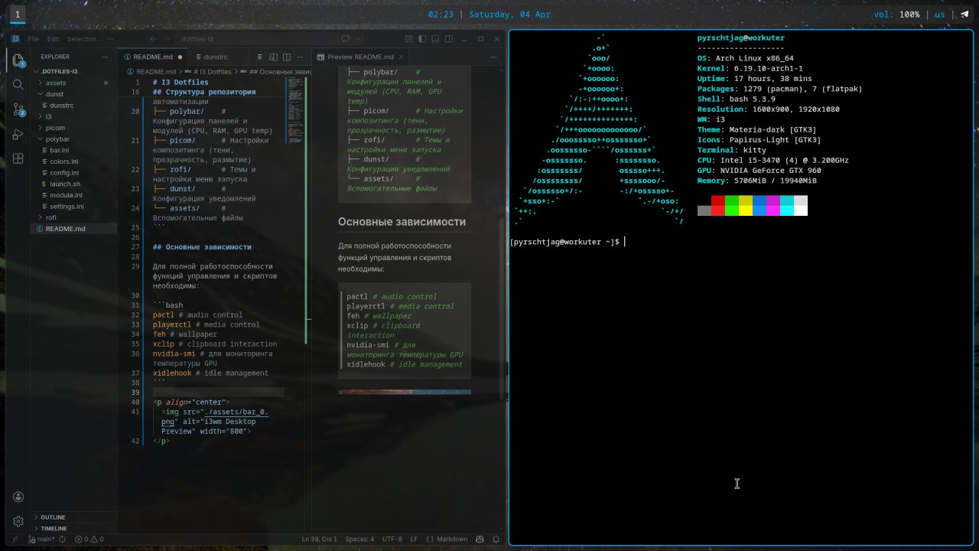Open the Run and Debug view
The height and width of the screenshot is (551, 979).
[x=18, y=134]
